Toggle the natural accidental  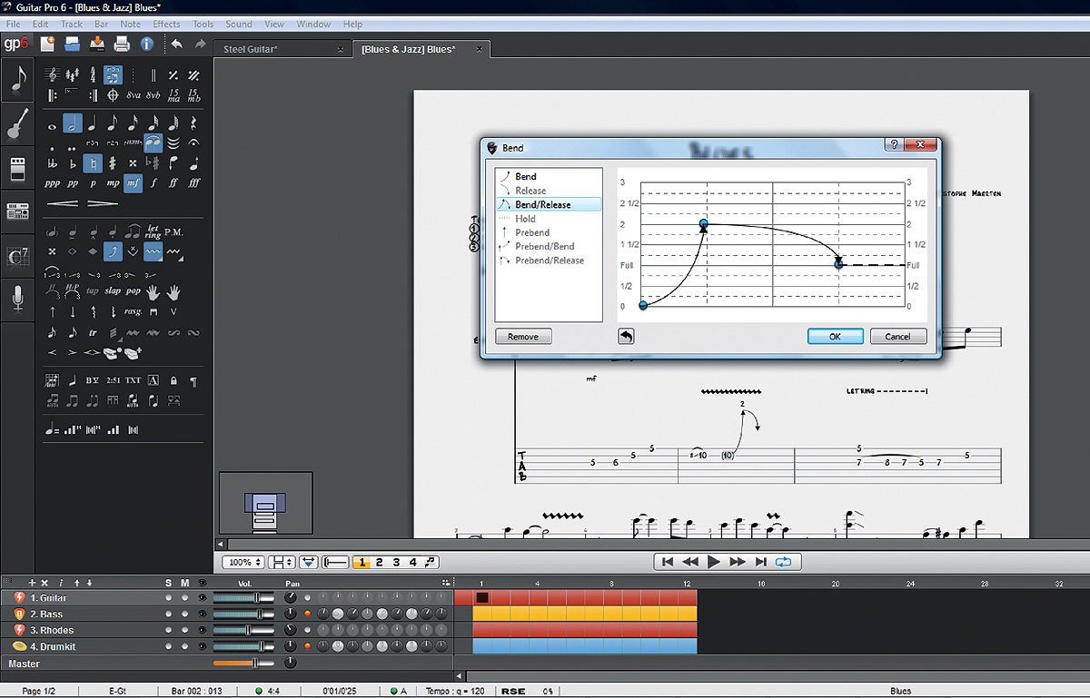[93, 163]
